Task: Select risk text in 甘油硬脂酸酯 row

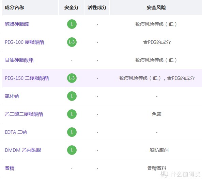Action: [156, 60]
